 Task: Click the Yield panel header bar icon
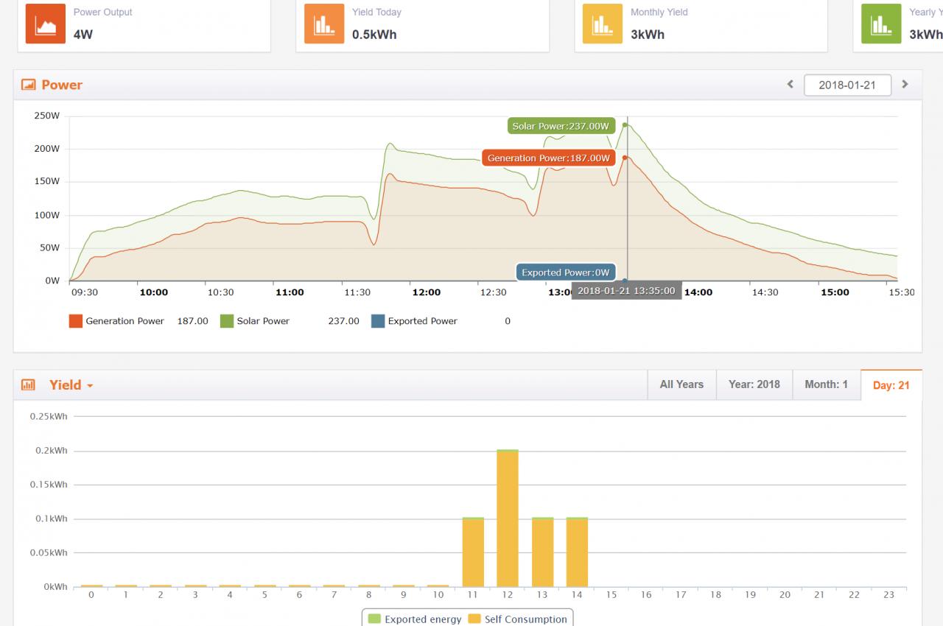coord(29,384)
